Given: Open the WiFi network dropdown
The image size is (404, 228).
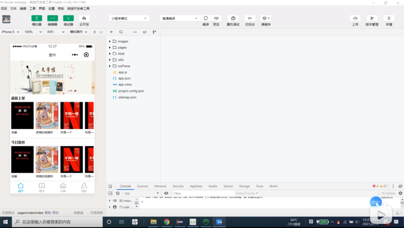Looking at the screenshot, I should pos(56,32).
